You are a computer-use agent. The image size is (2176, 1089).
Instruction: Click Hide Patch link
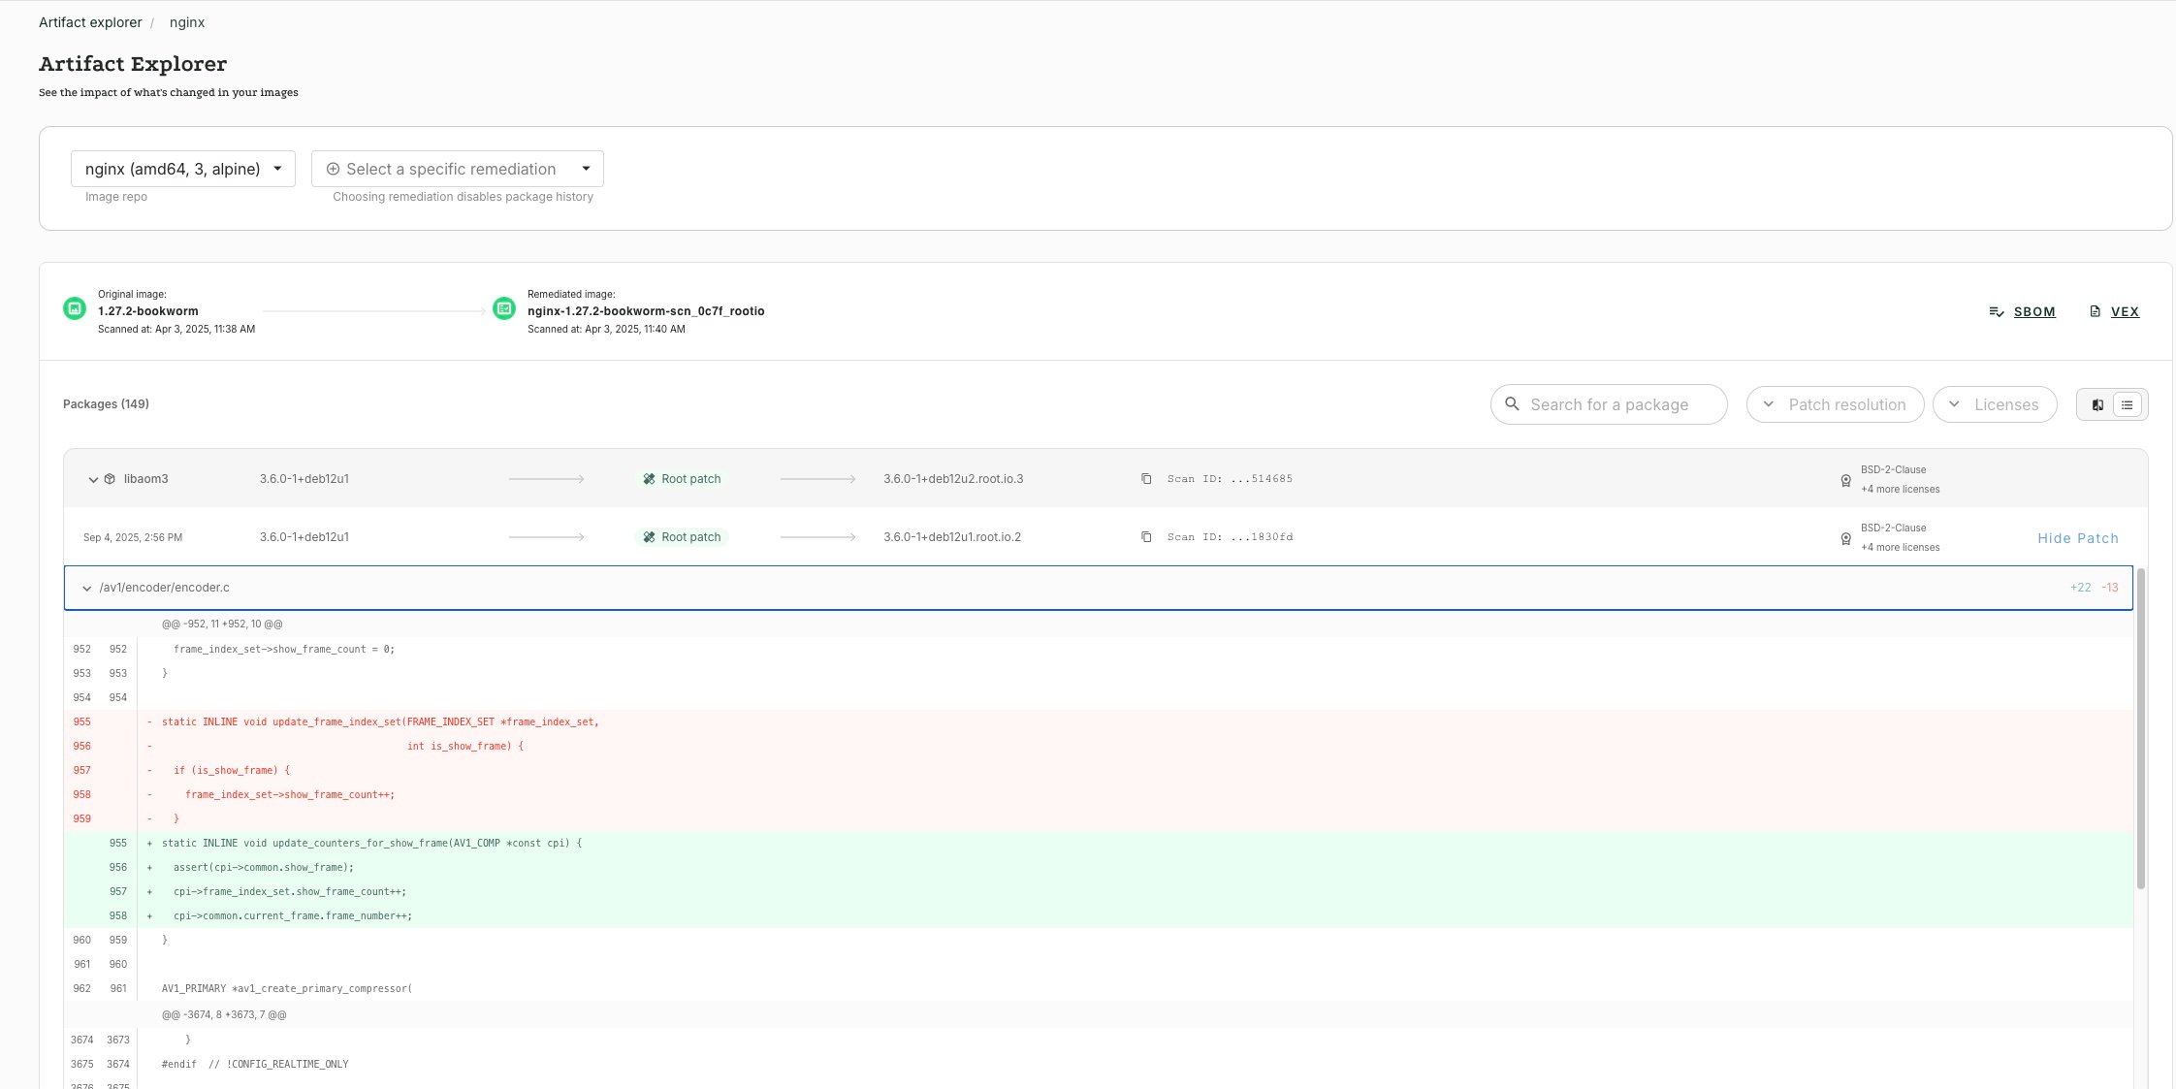tap(2077, 538)
